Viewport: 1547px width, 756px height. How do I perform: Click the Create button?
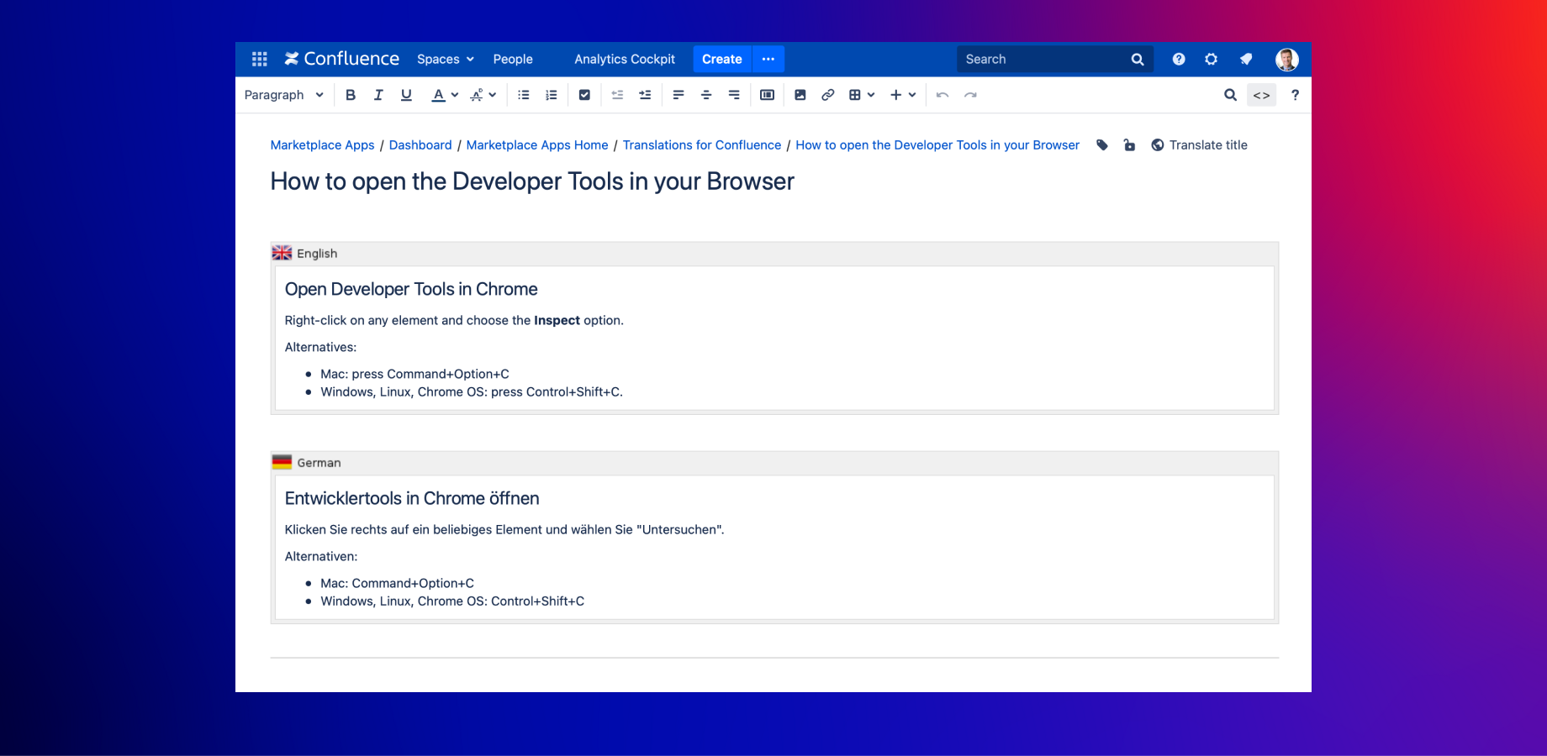pyautogui.click(x=721, y=59)
